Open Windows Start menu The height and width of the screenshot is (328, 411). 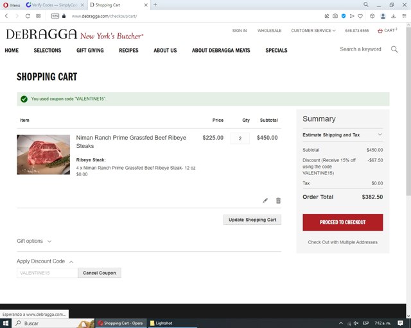[x=6, y=324]
